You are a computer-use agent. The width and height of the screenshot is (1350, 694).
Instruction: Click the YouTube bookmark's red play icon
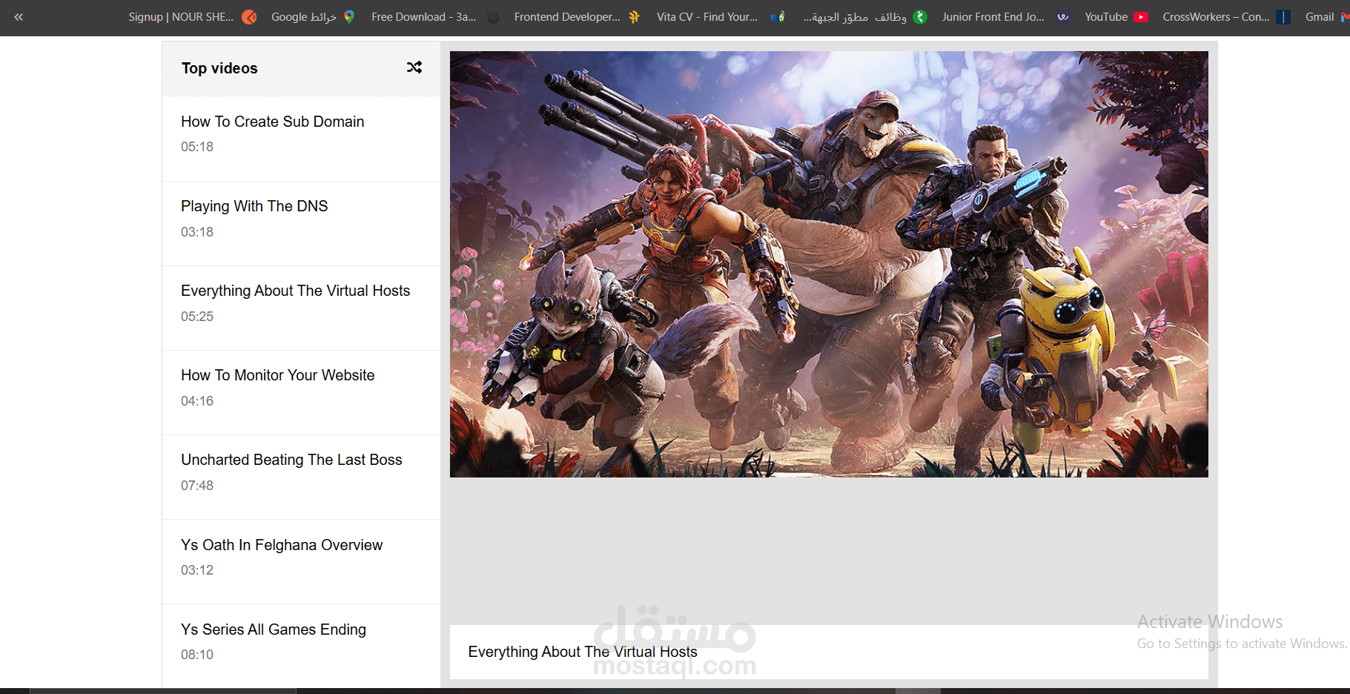click(1141, 17)
